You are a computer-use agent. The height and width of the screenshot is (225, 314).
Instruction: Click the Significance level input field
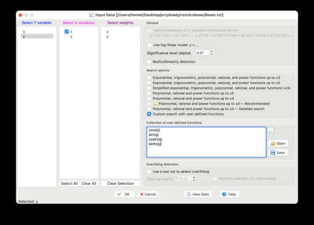202,53
